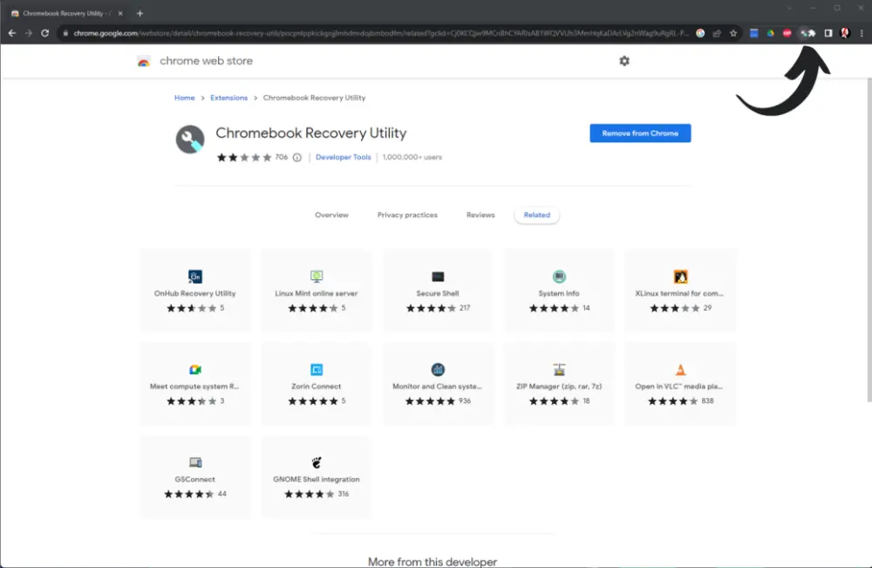The image size is (872, 568).
Task: Close the Chromebook Recovery Utility tab
Action: 120,13
